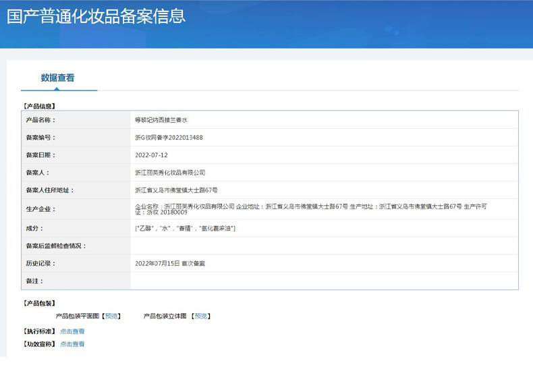Screen dimensions: 533x388
Task: Click the 备案人： row label
Action: [38, 173]
